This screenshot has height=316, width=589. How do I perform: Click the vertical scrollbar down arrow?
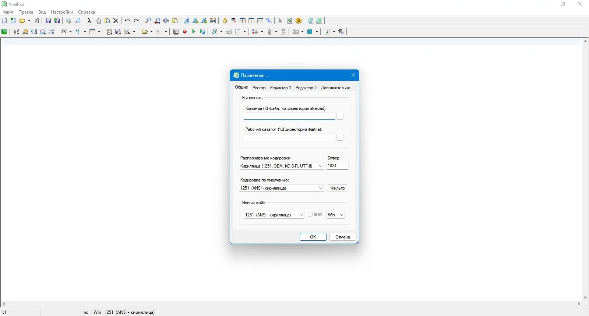click(x=585, y=298)
